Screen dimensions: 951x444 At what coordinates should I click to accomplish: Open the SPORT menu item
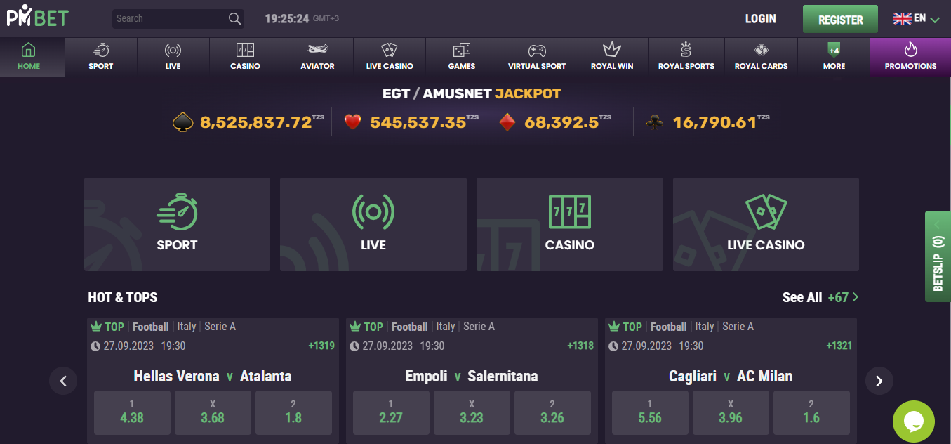click(x=101, y=57)
